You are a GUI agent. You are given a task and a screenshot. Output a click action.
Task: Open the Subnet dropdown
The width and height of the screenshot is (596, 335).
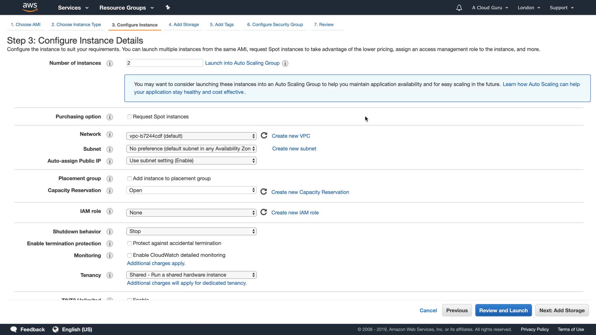pos(191,149)
